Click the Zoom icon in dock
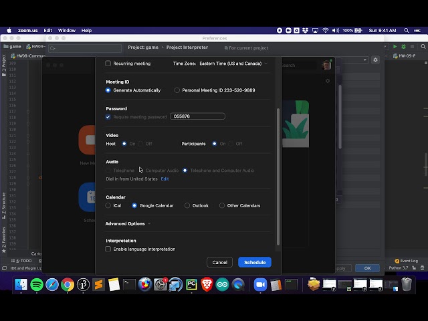The width and height of the screenshot is (428, 321). [x=260, y=285]
